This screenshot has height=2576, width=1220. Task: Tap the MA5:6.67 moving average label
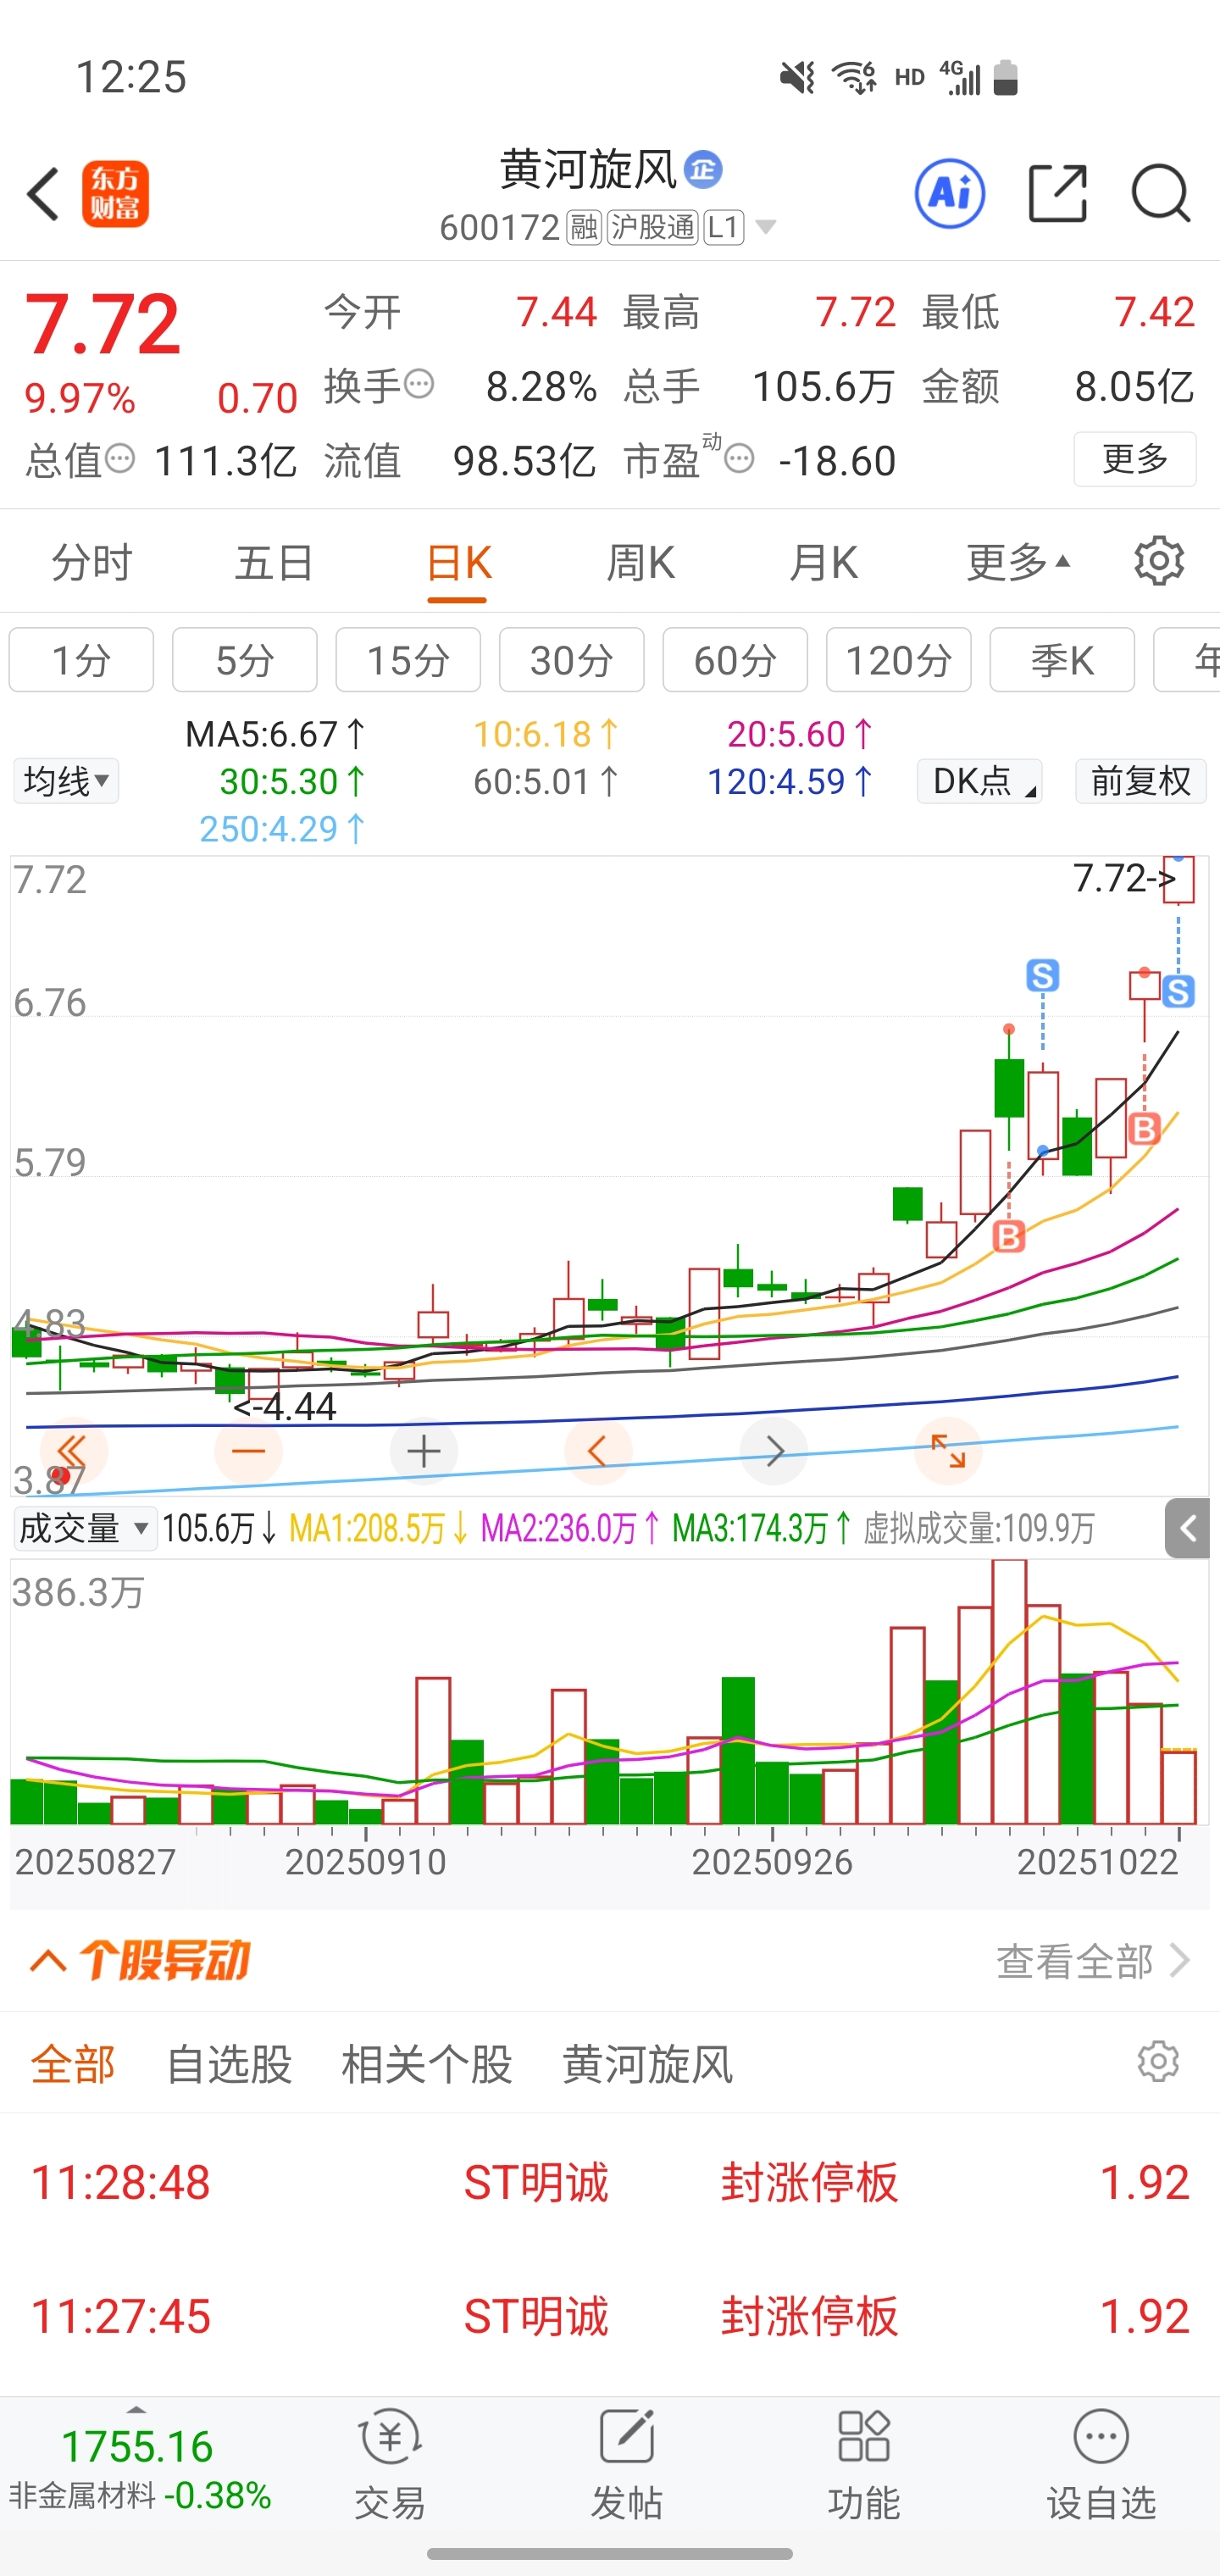tap(276, 734)
